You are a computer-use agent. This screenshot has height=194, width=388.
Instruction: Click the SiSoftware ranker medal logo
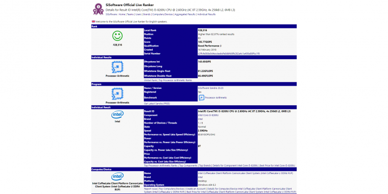point(98,9)
